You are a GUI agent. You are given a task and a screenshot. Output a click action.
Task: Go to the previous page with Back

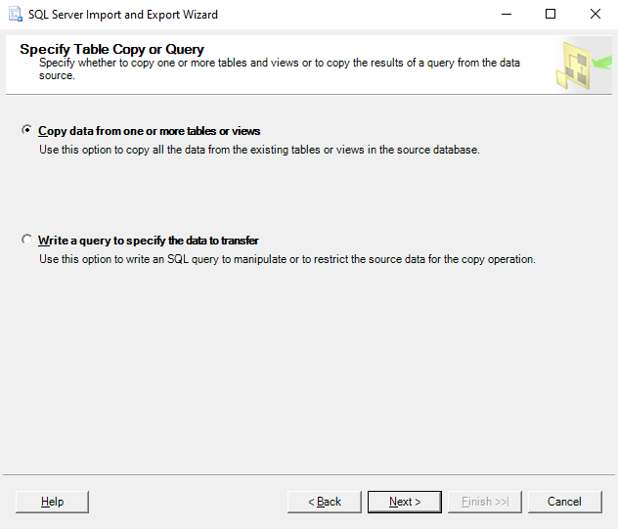click(x=325, y=502)
